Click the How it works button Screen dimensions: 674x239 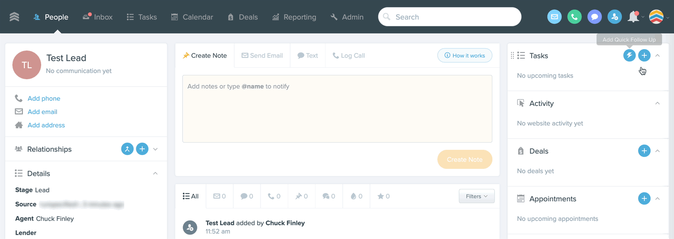tap(465, 55)
